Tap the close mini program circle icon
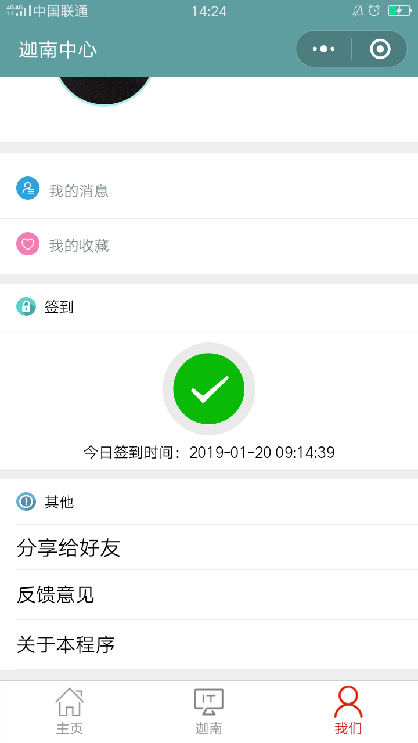Screen dimensions: 418x743 (380, 49)
